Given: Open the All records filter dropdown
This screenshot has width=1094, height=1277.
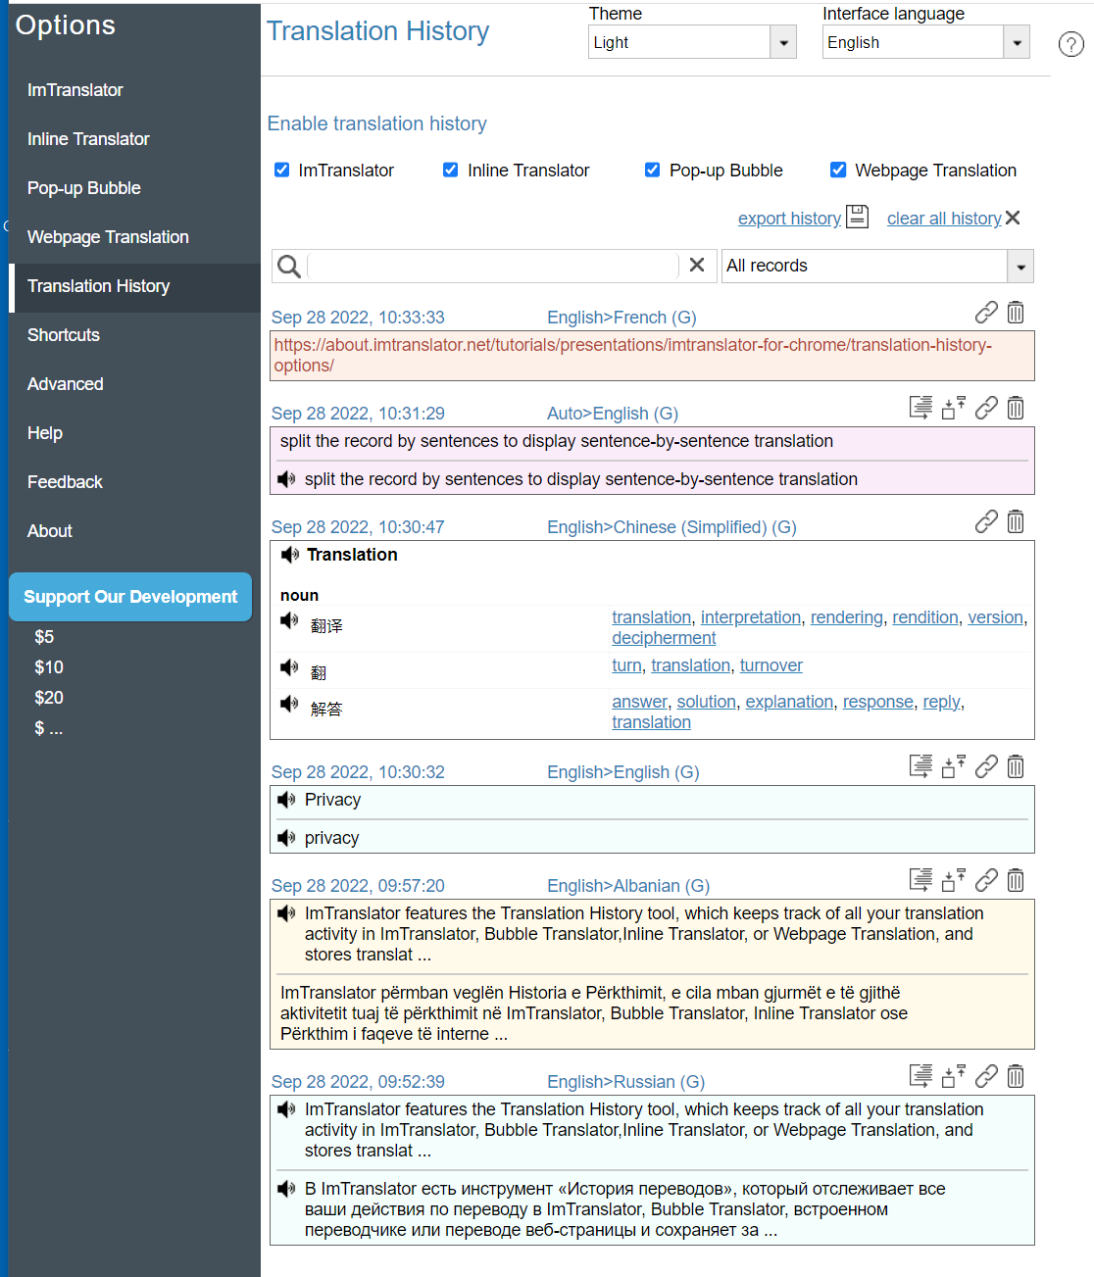Looking at the screenshot, I should tap(877, 266).
